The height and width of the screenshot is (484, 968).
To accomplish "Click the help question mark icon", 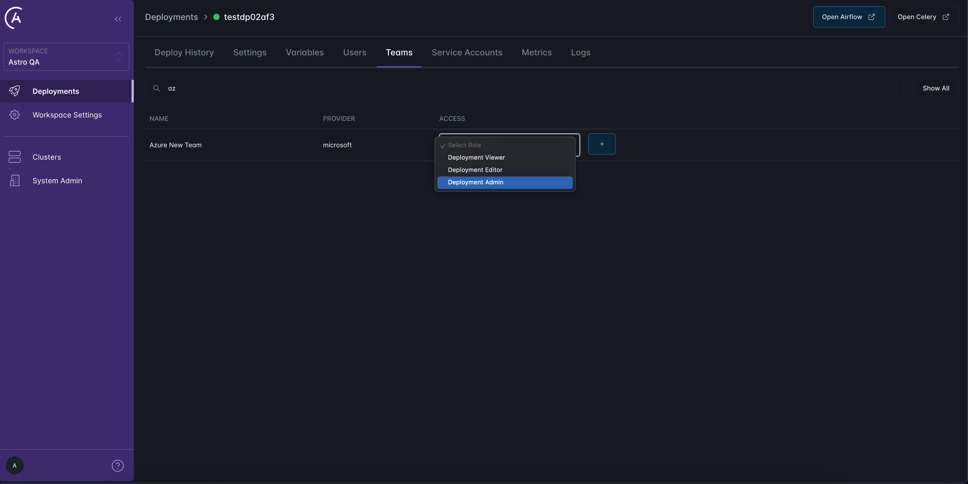I will coord(117,465).
